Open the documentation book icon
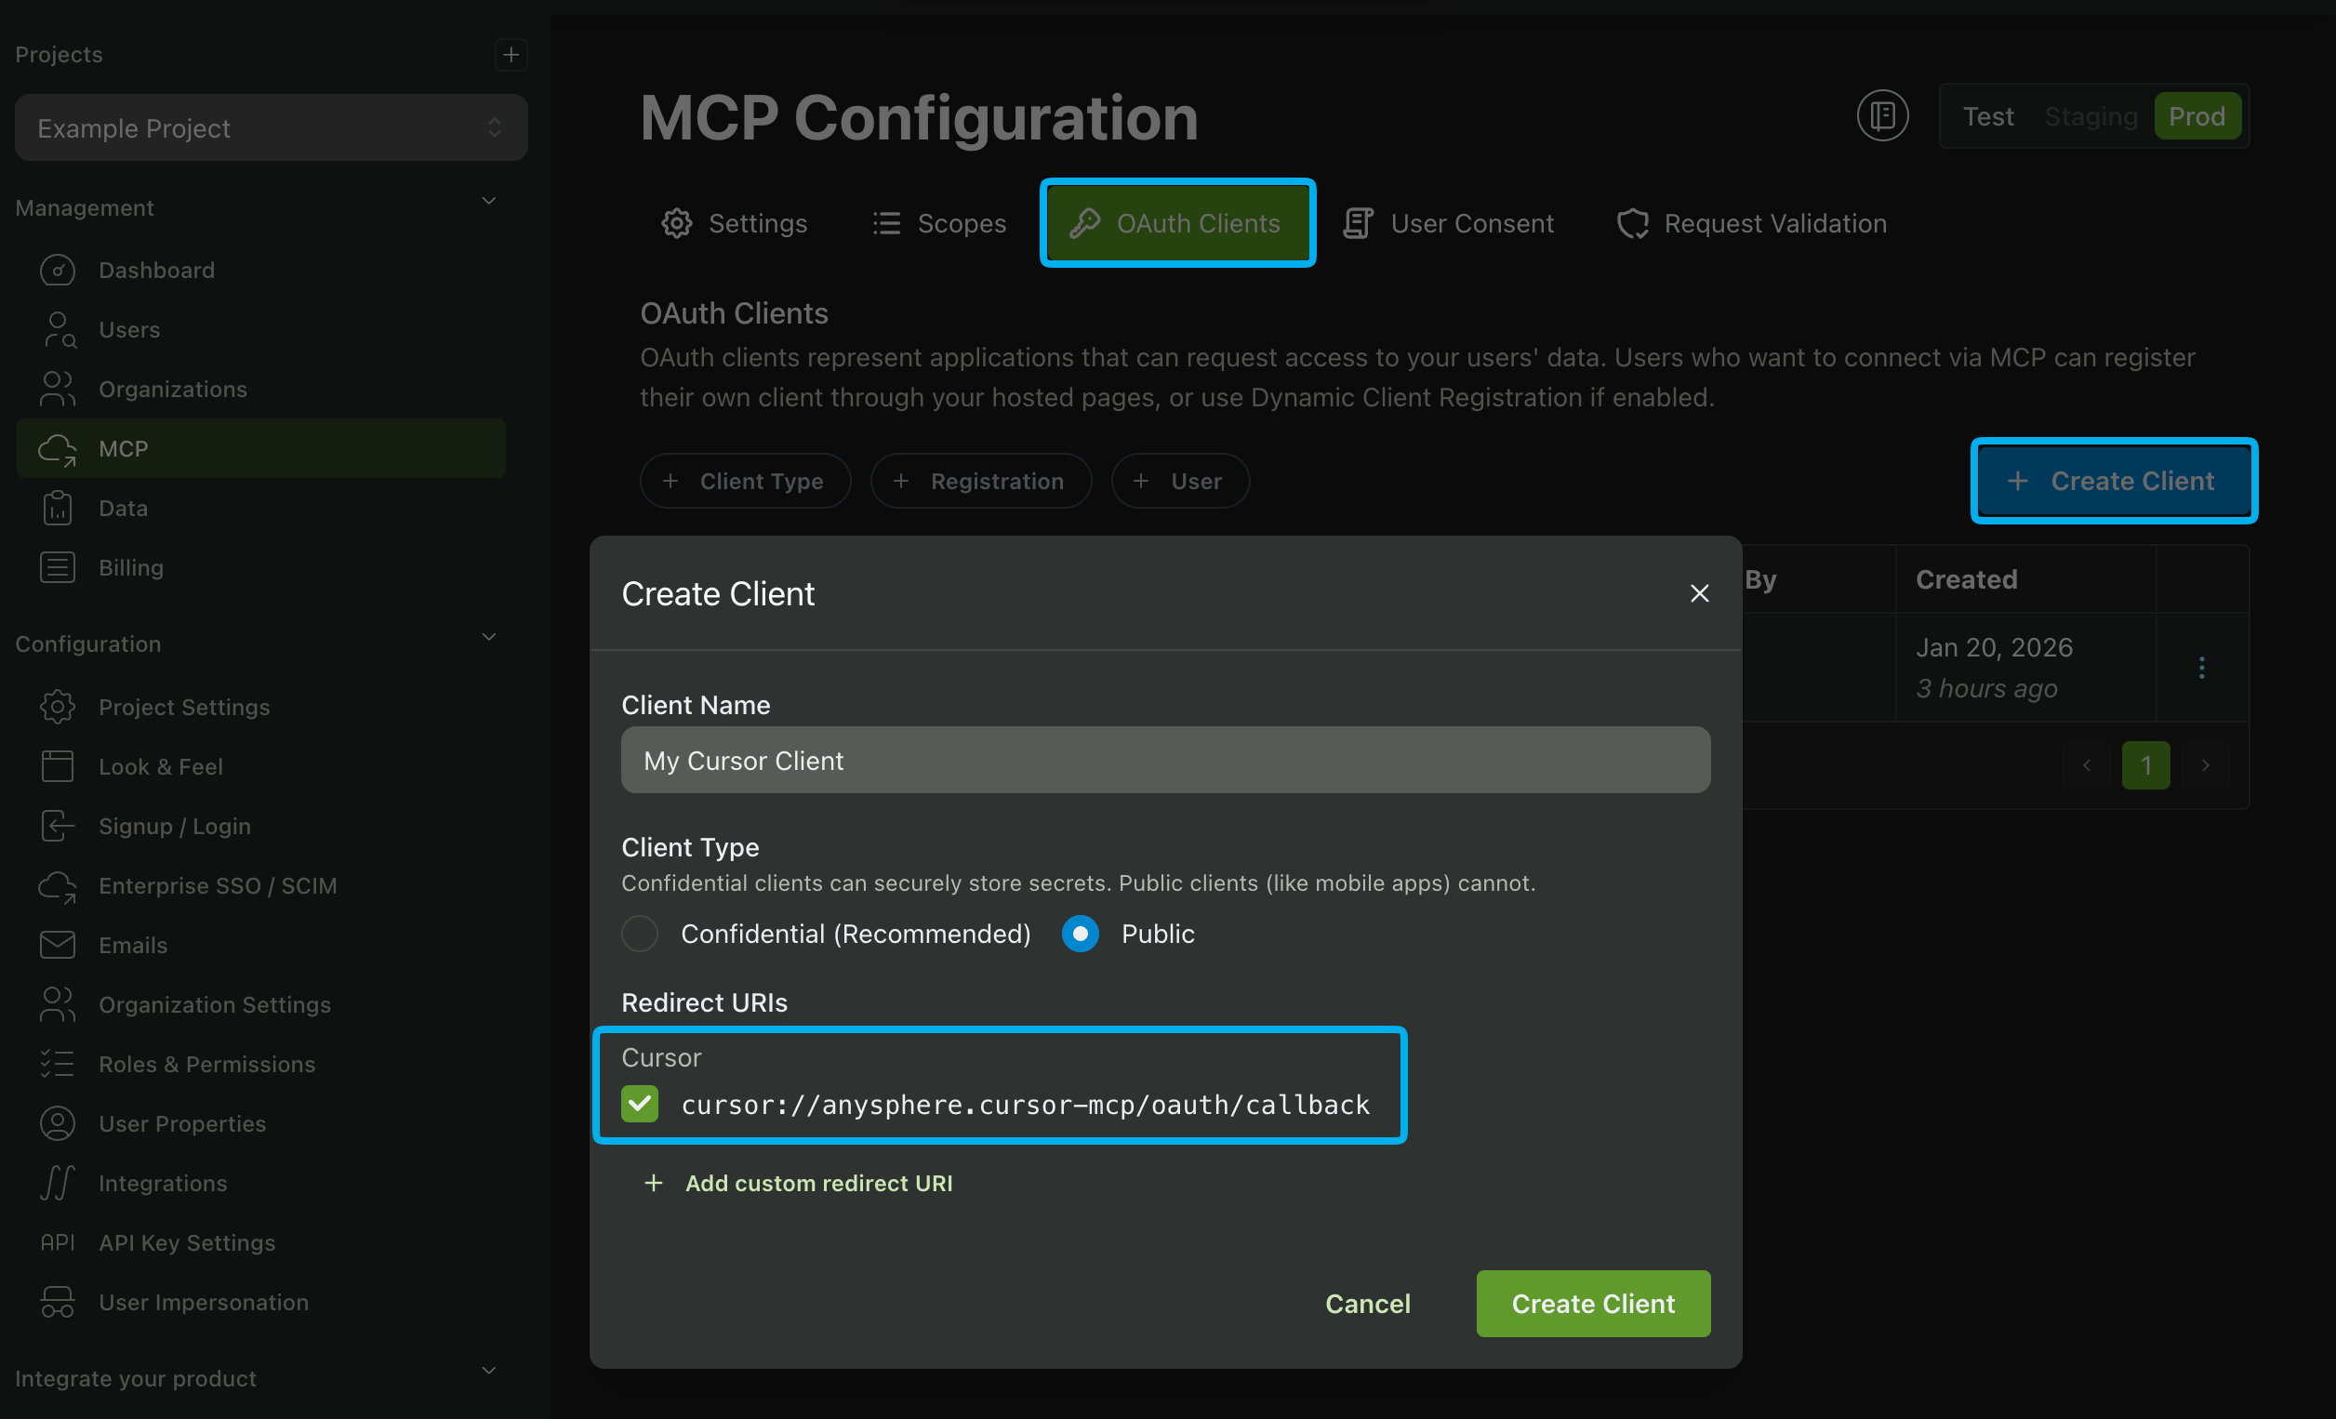 (x=1882, y=115)
